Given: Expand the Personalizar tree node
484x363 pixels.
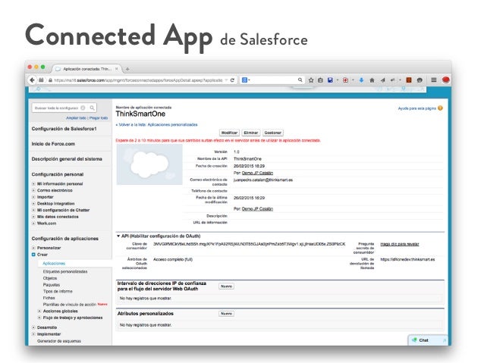Looking at the screenshot, I should coord(33,248).
